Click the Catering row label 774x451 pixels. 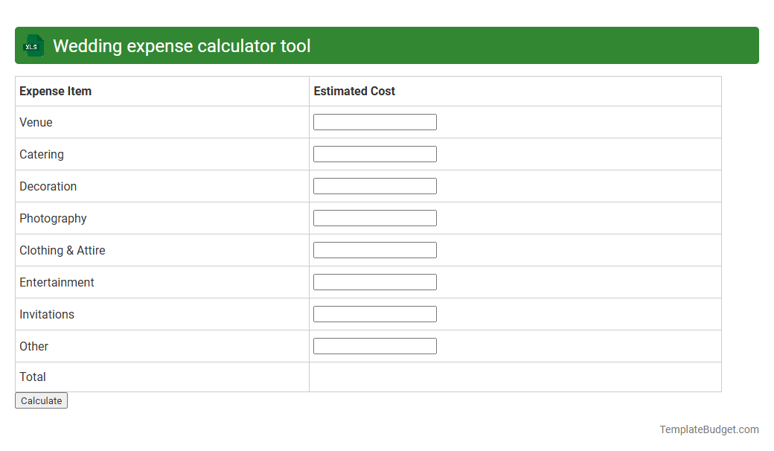[x=42, y=154]
